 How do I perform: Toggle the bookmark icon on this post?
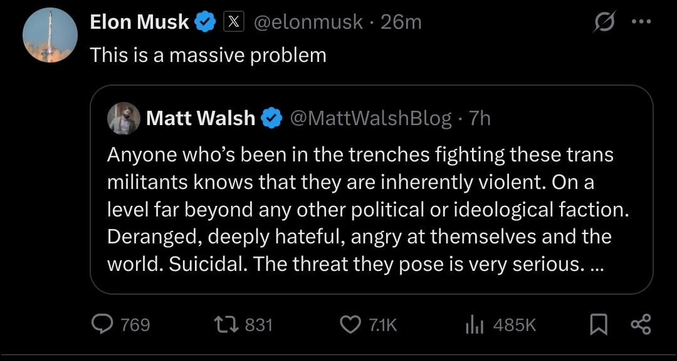pos(598,324)
